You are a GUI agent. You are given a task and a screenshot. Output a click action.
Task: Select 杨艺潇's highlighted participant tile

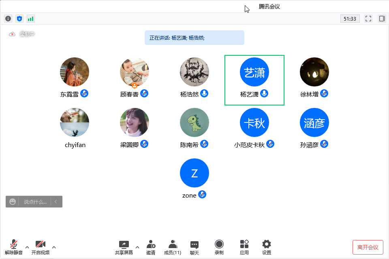pyautogui.click(x=254, y=80)
